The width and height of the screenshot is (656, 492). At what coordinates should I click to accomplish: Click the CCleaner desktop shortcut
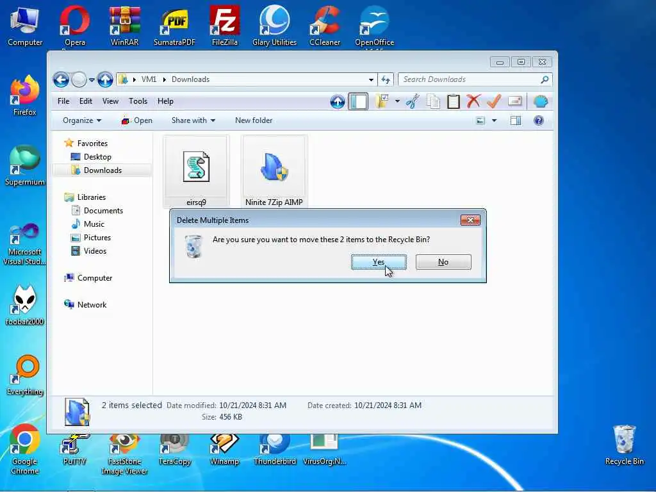[325, 26]
